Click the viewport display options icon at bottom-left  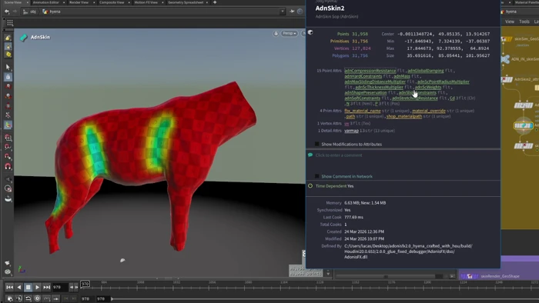(8, 271)
